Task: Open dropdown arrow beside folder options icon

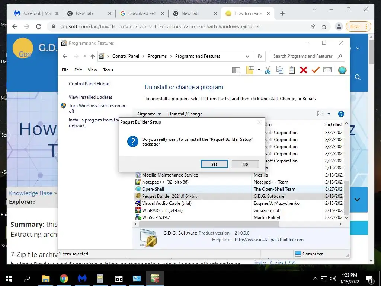Action: (259, 70)
